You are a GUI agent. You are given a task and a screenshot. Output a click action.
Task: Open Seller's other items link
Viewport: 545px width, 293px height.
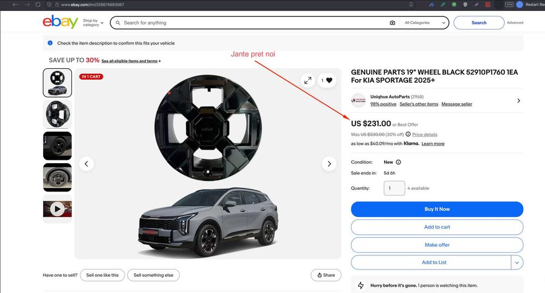tap(419, 104)
